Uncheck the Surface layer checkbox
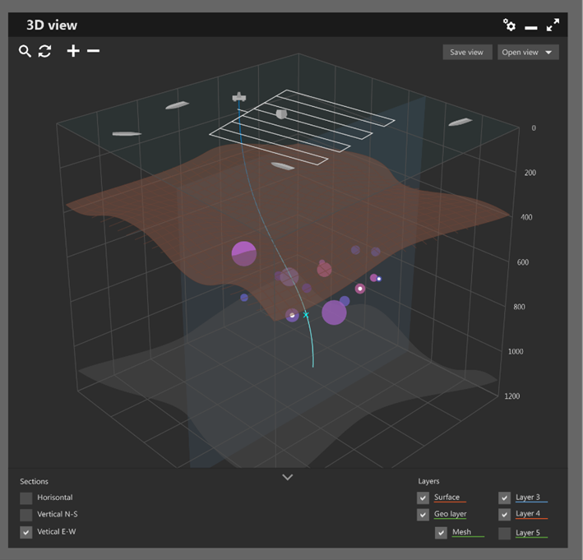 [x=423, y=498]
